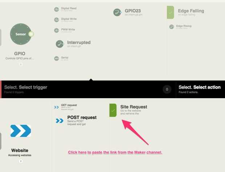225x172 pixels.
Task: Click the Website blue chevrons logo
Action: click(x=21, y=131)
